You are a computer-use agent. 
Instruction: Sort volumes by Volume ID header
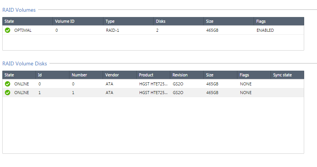78,21
